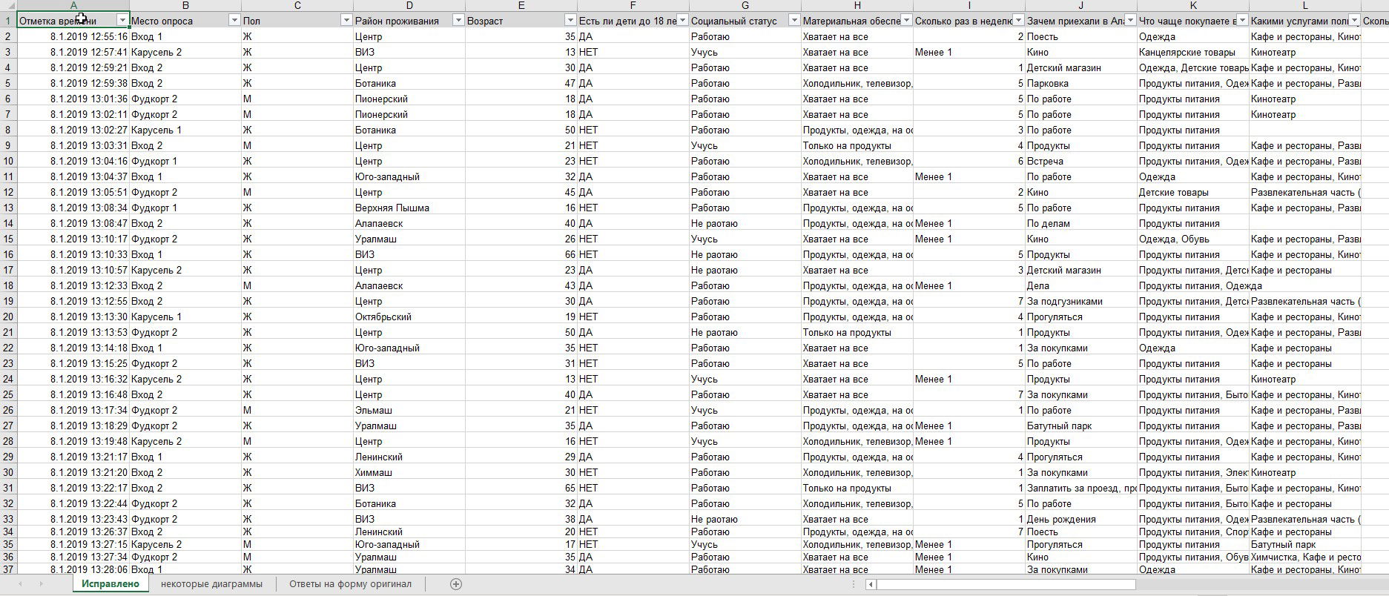Screen dimensions: 1389x596
Task: Select cell Верхняя Пышма in column D
Action: pos(409,208)
